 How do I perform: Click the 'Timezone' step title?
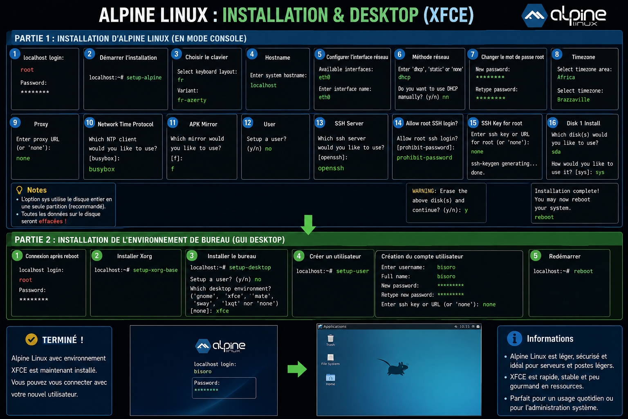pyautogui.click(x=583, y=57)
